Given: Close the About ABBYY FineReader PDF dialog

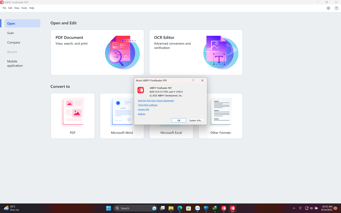Looking at the screenshot, I should coord(202,80).
